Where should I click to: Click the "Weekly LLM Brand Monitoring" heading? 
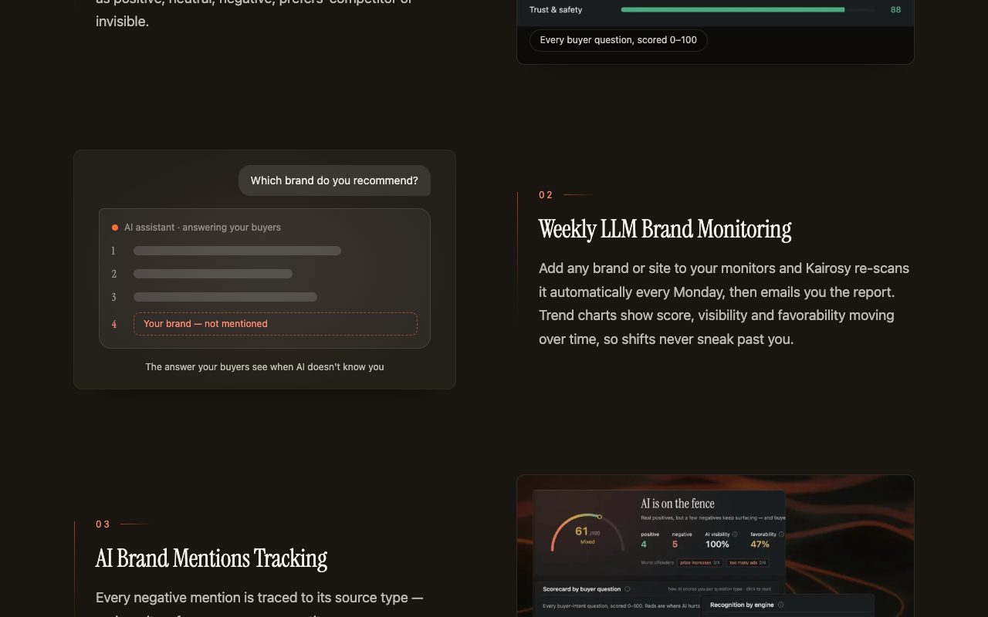point(665,230)
